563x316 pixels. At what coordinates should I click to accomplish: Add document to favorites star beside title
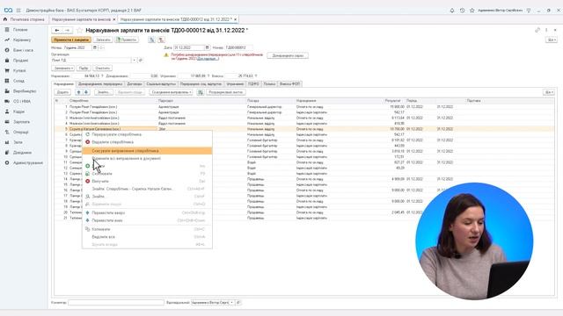click(80, 31)
